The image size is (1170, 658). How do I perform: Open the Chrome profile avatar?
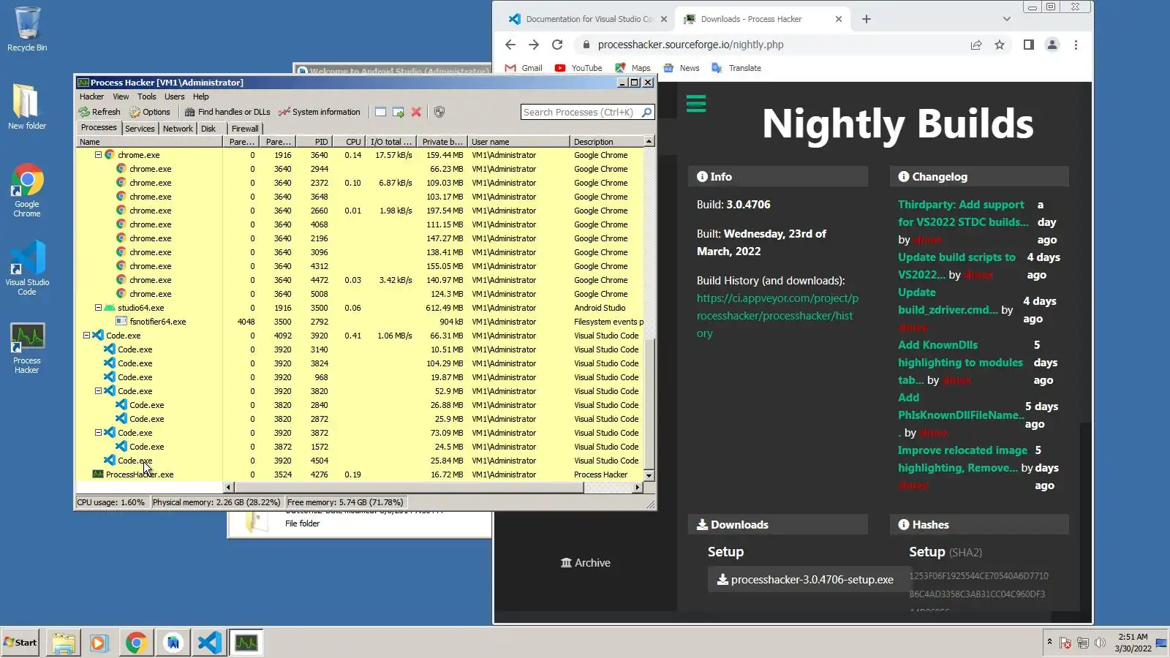(1052, 45)
